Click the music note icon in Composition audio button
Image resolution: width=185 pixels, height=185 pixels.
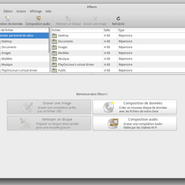click(113, 123)
